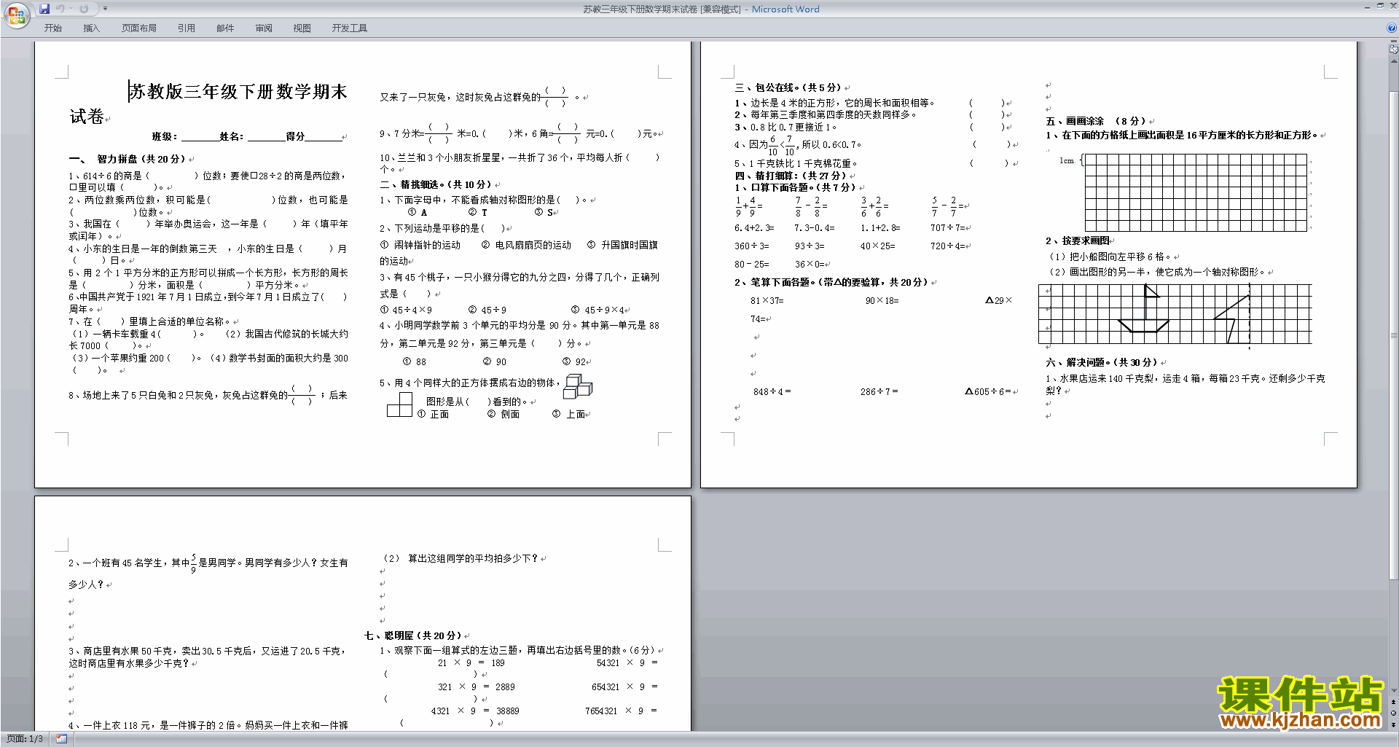Click heading 五、画画涂涂（8分）
The height and width of the screenshot is (747, 1399).
coord(1096,121)
